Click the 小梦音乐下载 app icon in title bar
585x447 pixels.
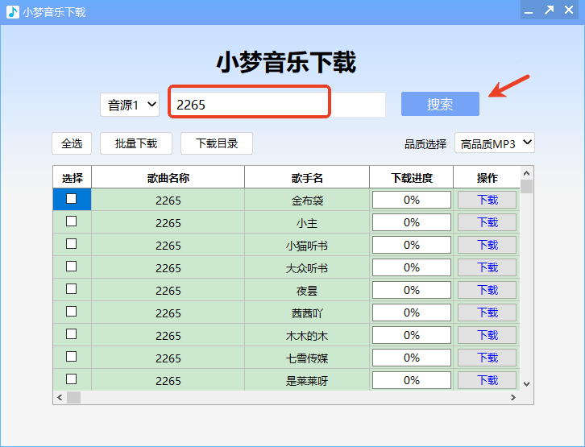(12, 12)
